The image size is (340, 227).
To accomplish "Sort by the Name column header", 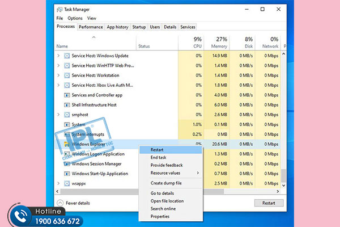I will (x=95, y=43).
